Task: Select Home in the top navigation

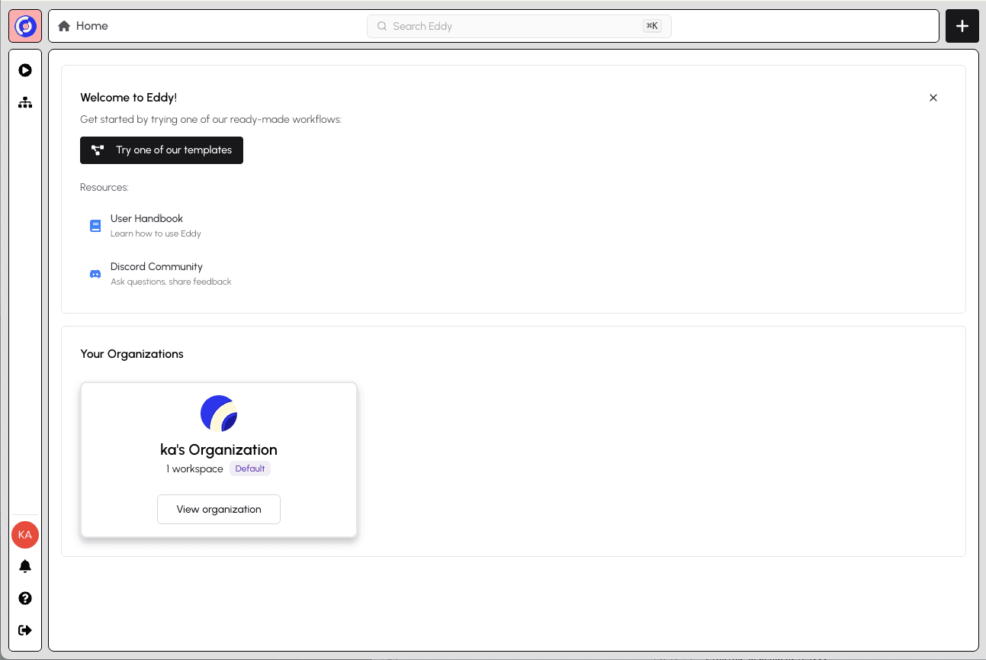Action: click(x=91, y=25)
